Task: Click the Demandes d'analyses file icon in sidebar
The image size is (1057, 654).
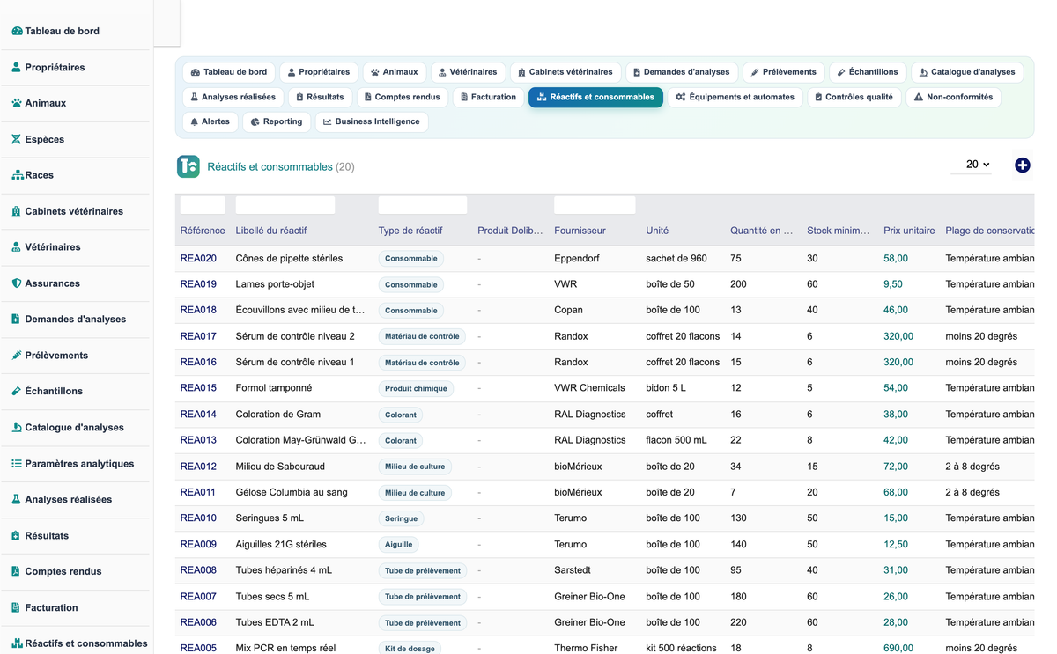Action: (17, 320)
